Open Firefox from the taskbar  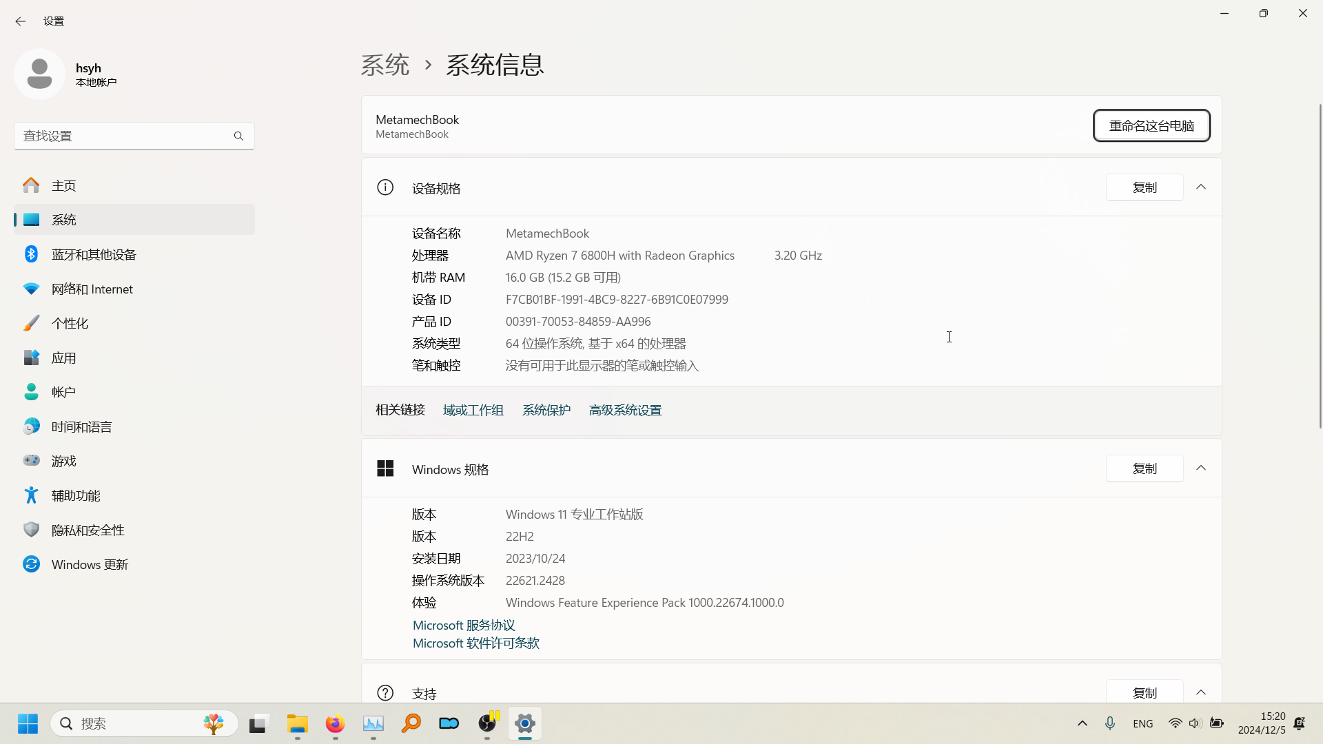tap(336, 723)
